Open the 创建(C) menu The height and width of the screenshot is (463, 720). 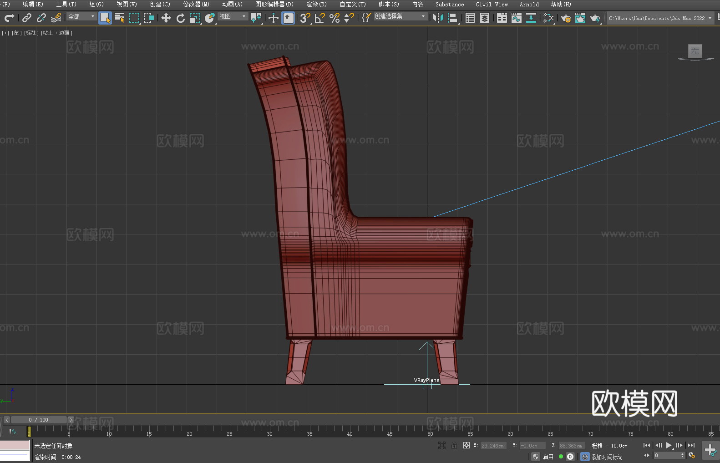pyautogui.click(x=160, y=4)
